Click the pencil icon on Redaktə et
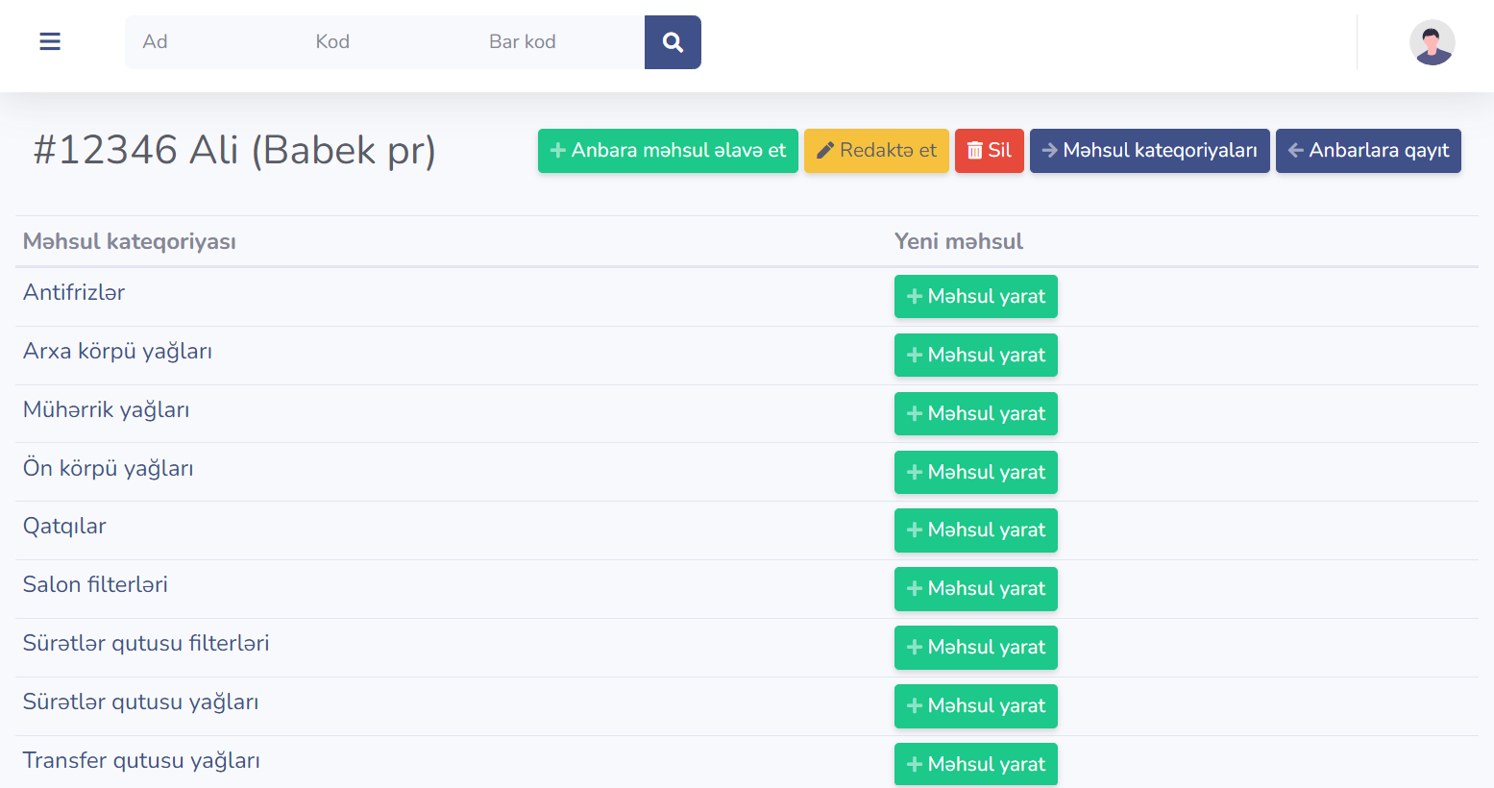Viewport: 1494px width, 788px height. point(824,151)
